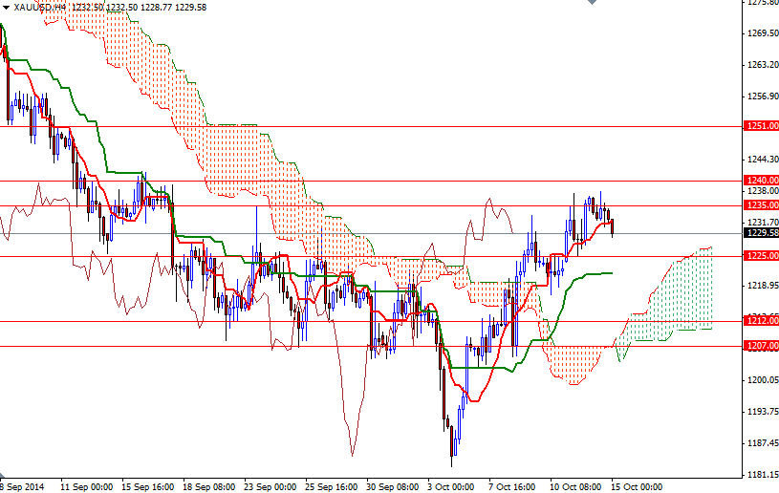The height and width of the screenshot is (493, 779).
Task: Select the 1235.00 red price label
Action: click(x=760, y=205)
